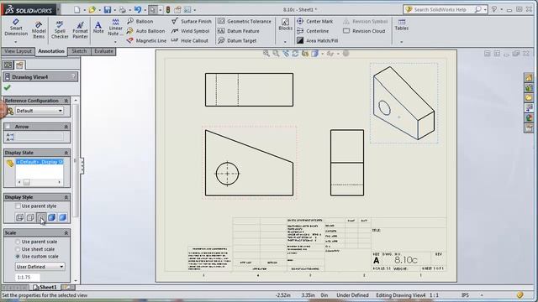Select Shaded With Edges display style
Screen dimensions: 538x302
51,217
